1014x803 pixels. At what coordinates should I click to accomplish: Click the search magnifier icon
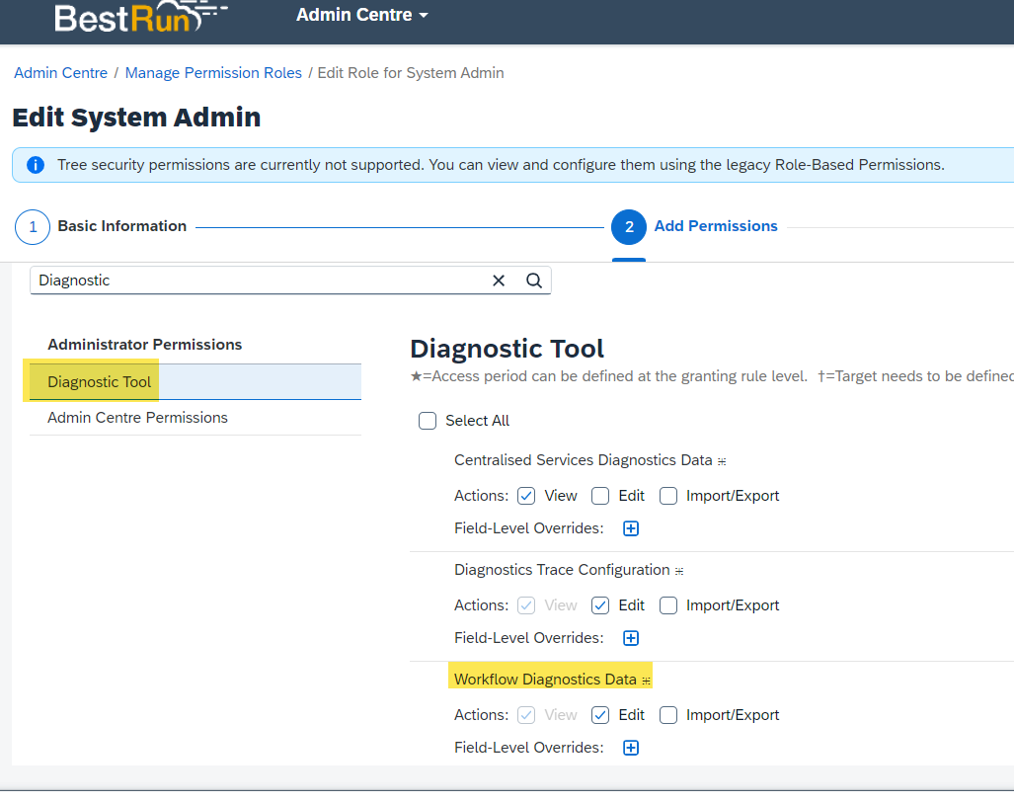pyautogui.click(x=534, y=281)
